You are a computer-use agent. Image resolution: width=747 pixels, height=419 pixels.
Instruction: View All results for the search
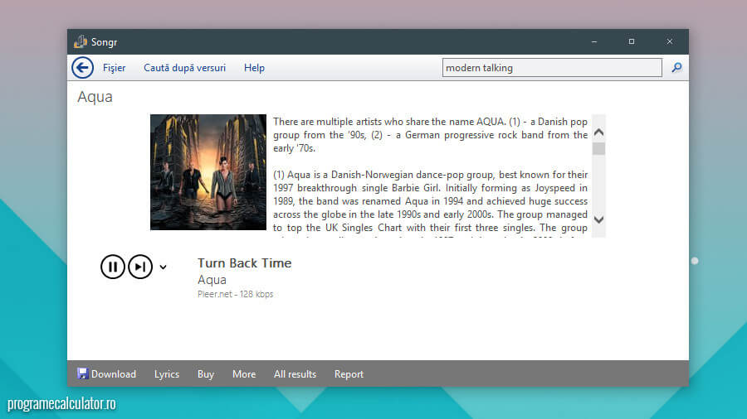click(295, 374)
